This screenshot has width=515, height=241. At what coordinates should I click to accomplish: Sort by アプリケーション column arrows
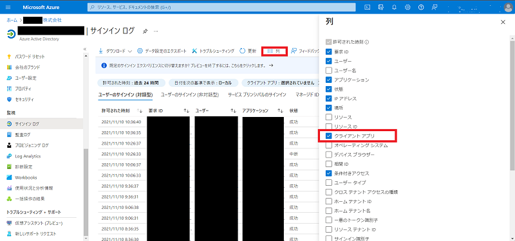280,111
